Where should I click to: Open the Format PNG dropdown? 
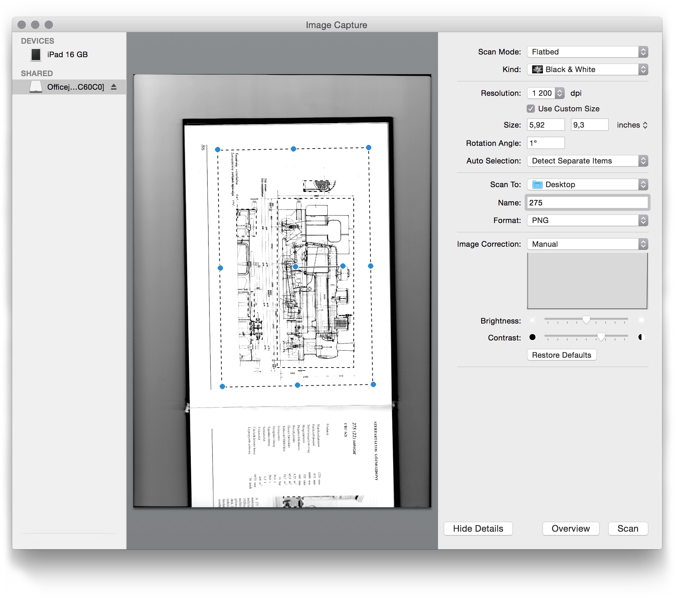pos(587,220)
